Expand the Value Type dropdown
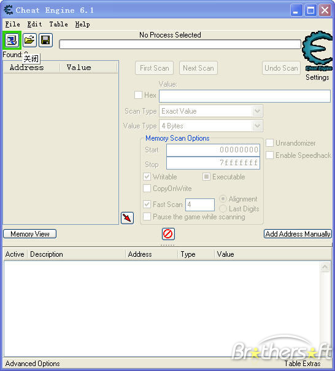335x371 pixels. (x=257, y=126)
